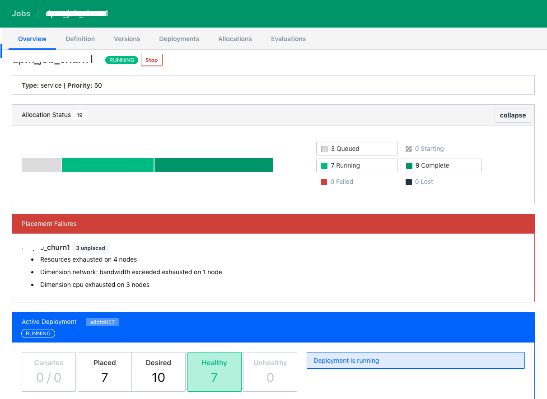The width and height of the screenshot is (547, 399).
Task: Click the 3 unplaced badge under Placement Failures
Action: click(x=90, y=248)
